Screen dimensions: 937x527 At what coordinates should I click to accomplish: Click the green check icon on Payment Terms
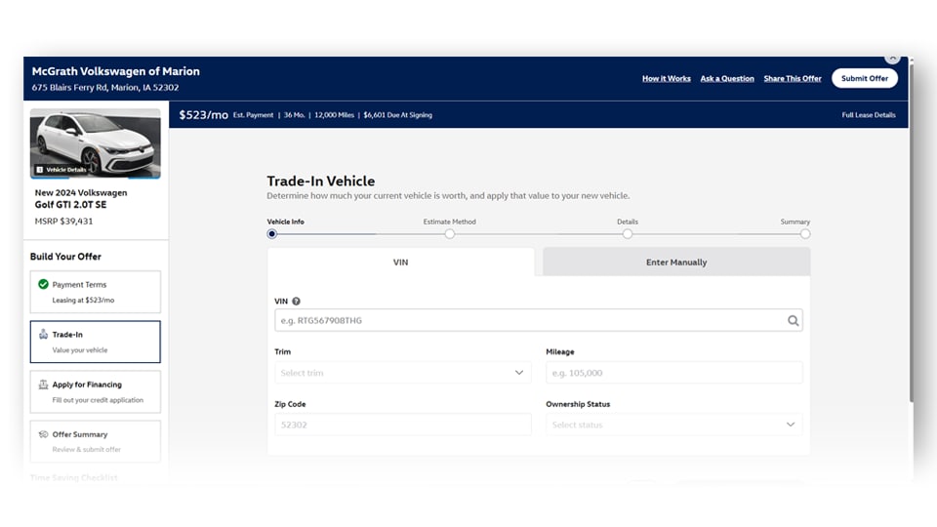tap(43, 284)
